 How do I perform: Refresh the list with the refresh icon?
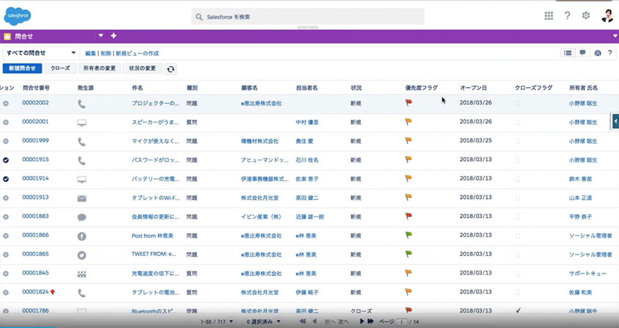171,69
